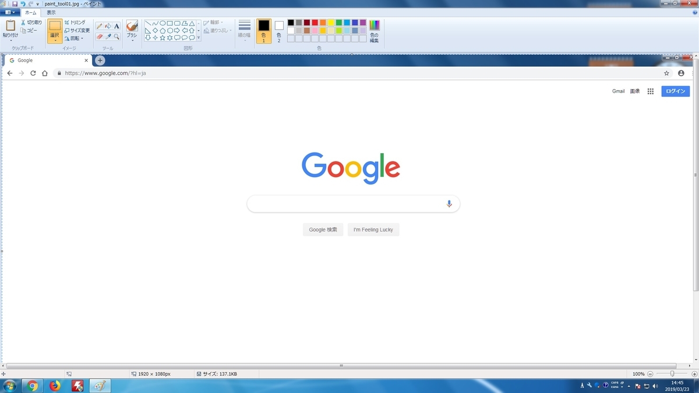Click the Save icon in quick access toolbar
699x393 pixels.
[15, 3]
